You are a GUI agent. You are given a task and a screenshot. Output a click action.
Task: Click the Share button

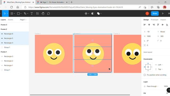[x=155, y=14]
